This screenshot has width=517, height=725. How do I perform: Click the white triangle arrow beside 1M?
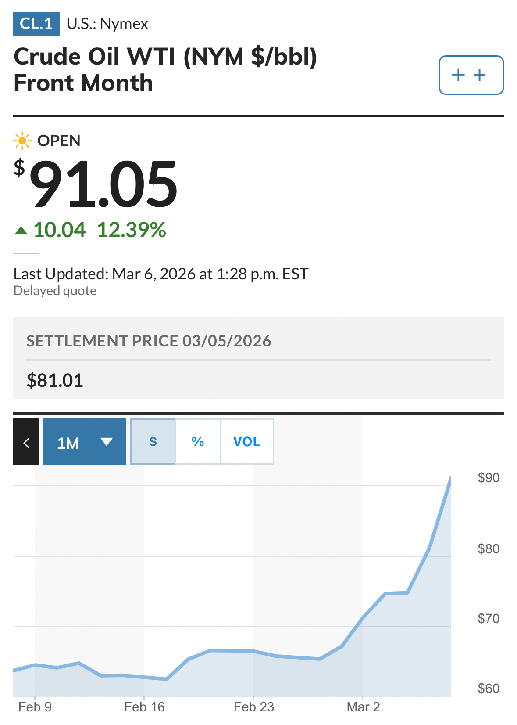tap(107, 442)
